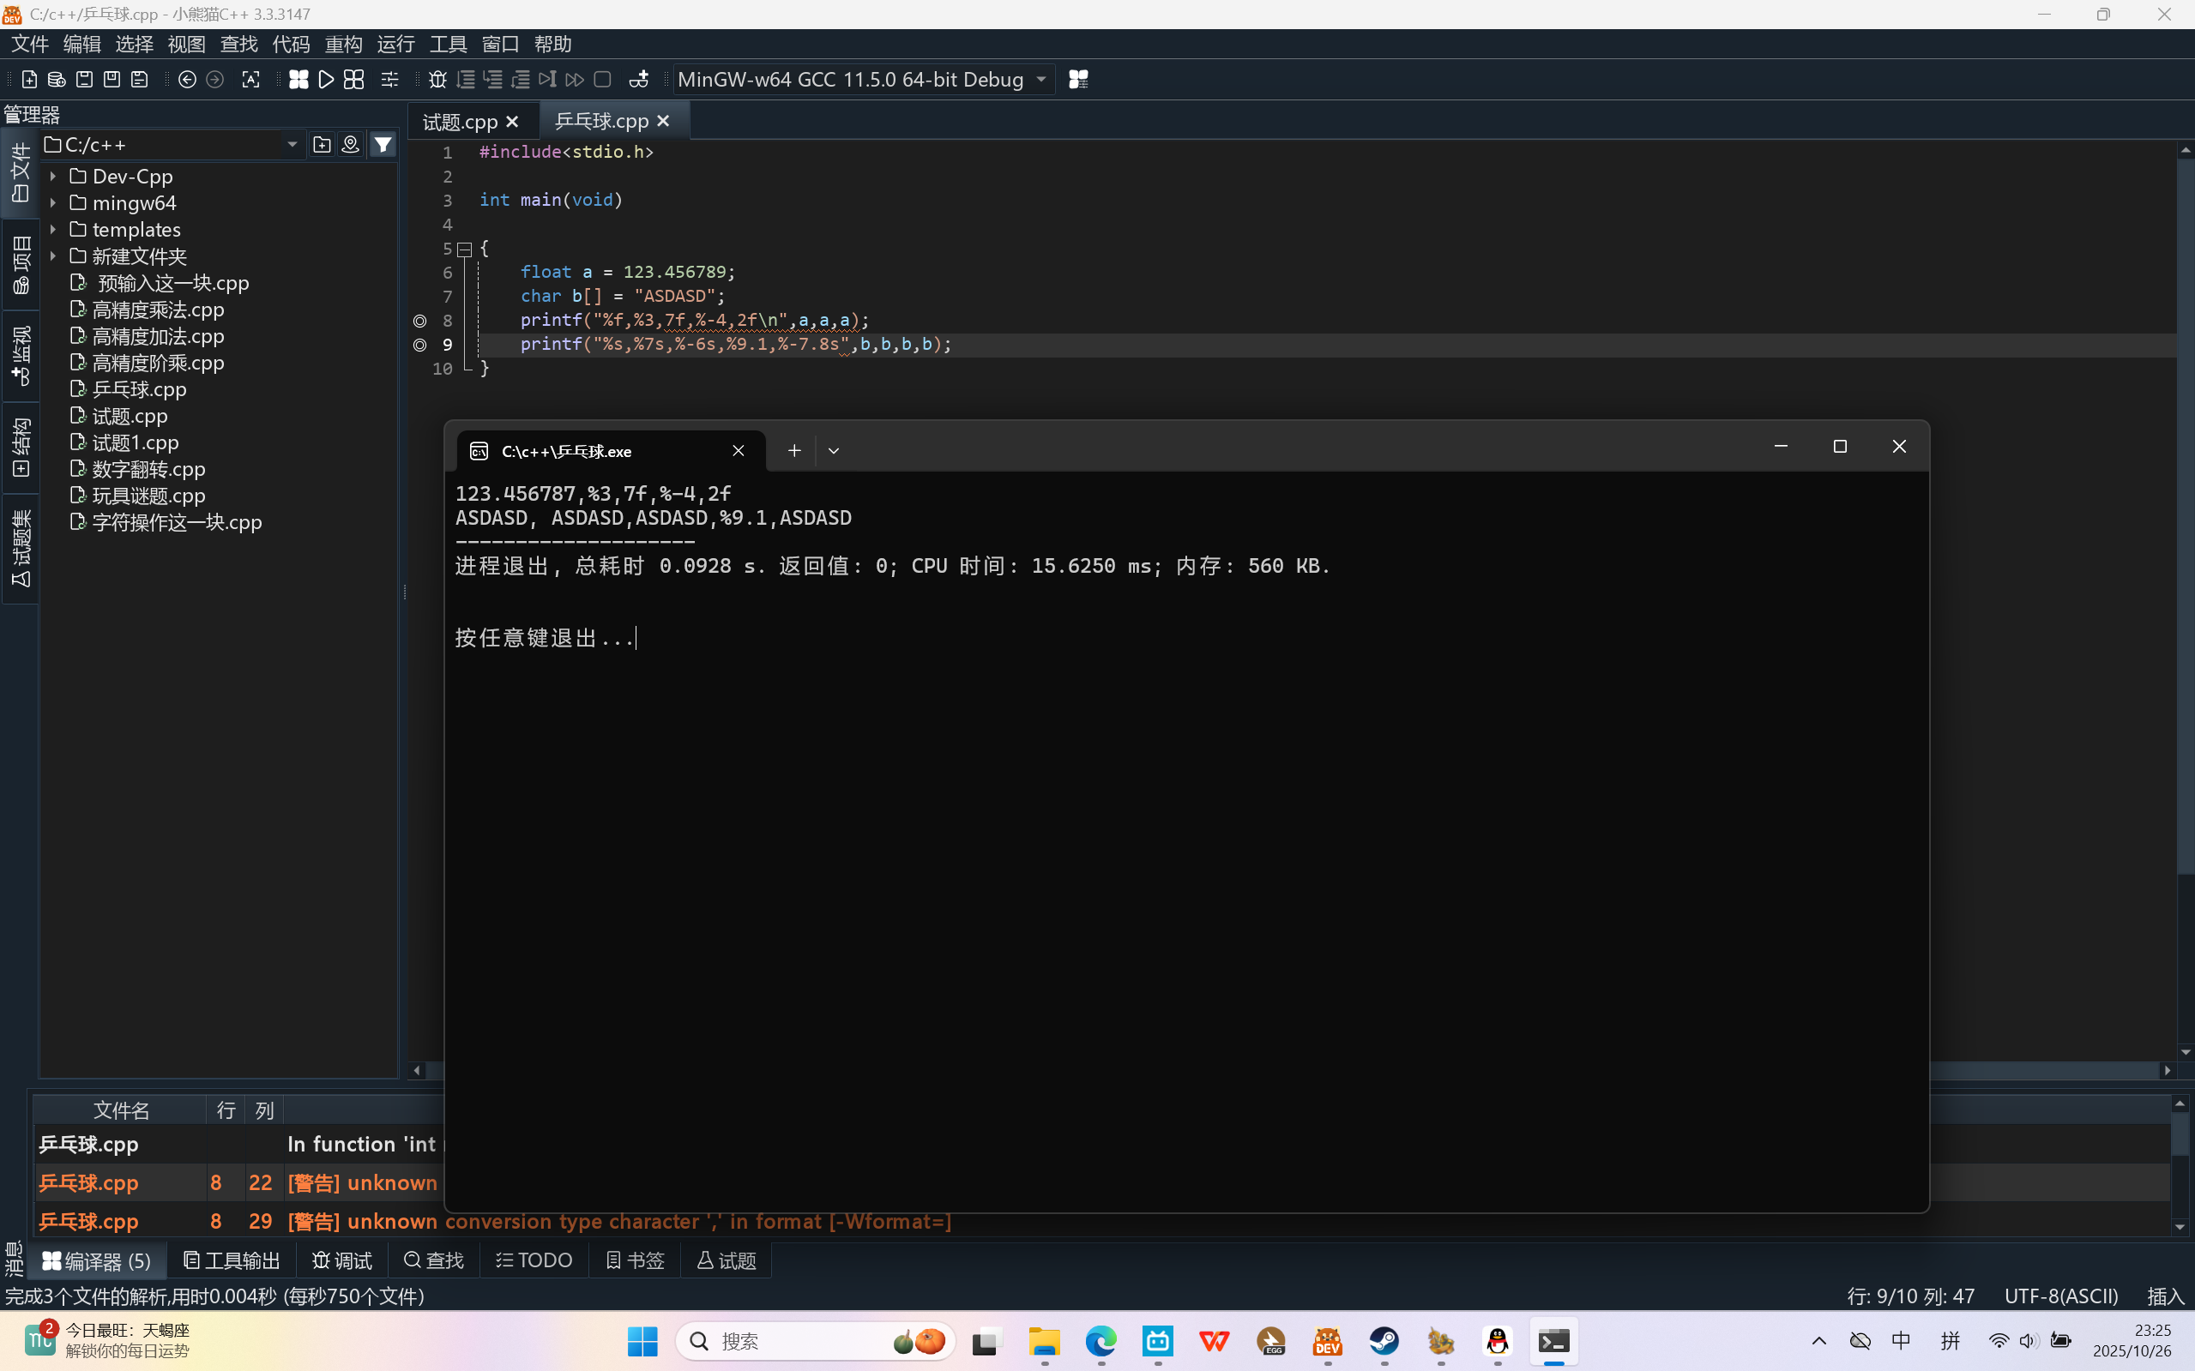2195x1371 pixels.
Task: Click the Rebuild All toolbar icon
Action: pyautogui.click(x=353, y=80)
